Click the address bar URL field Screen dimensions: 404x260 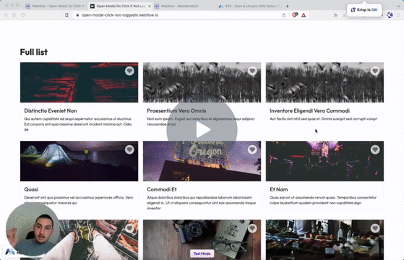click(178, 15)
